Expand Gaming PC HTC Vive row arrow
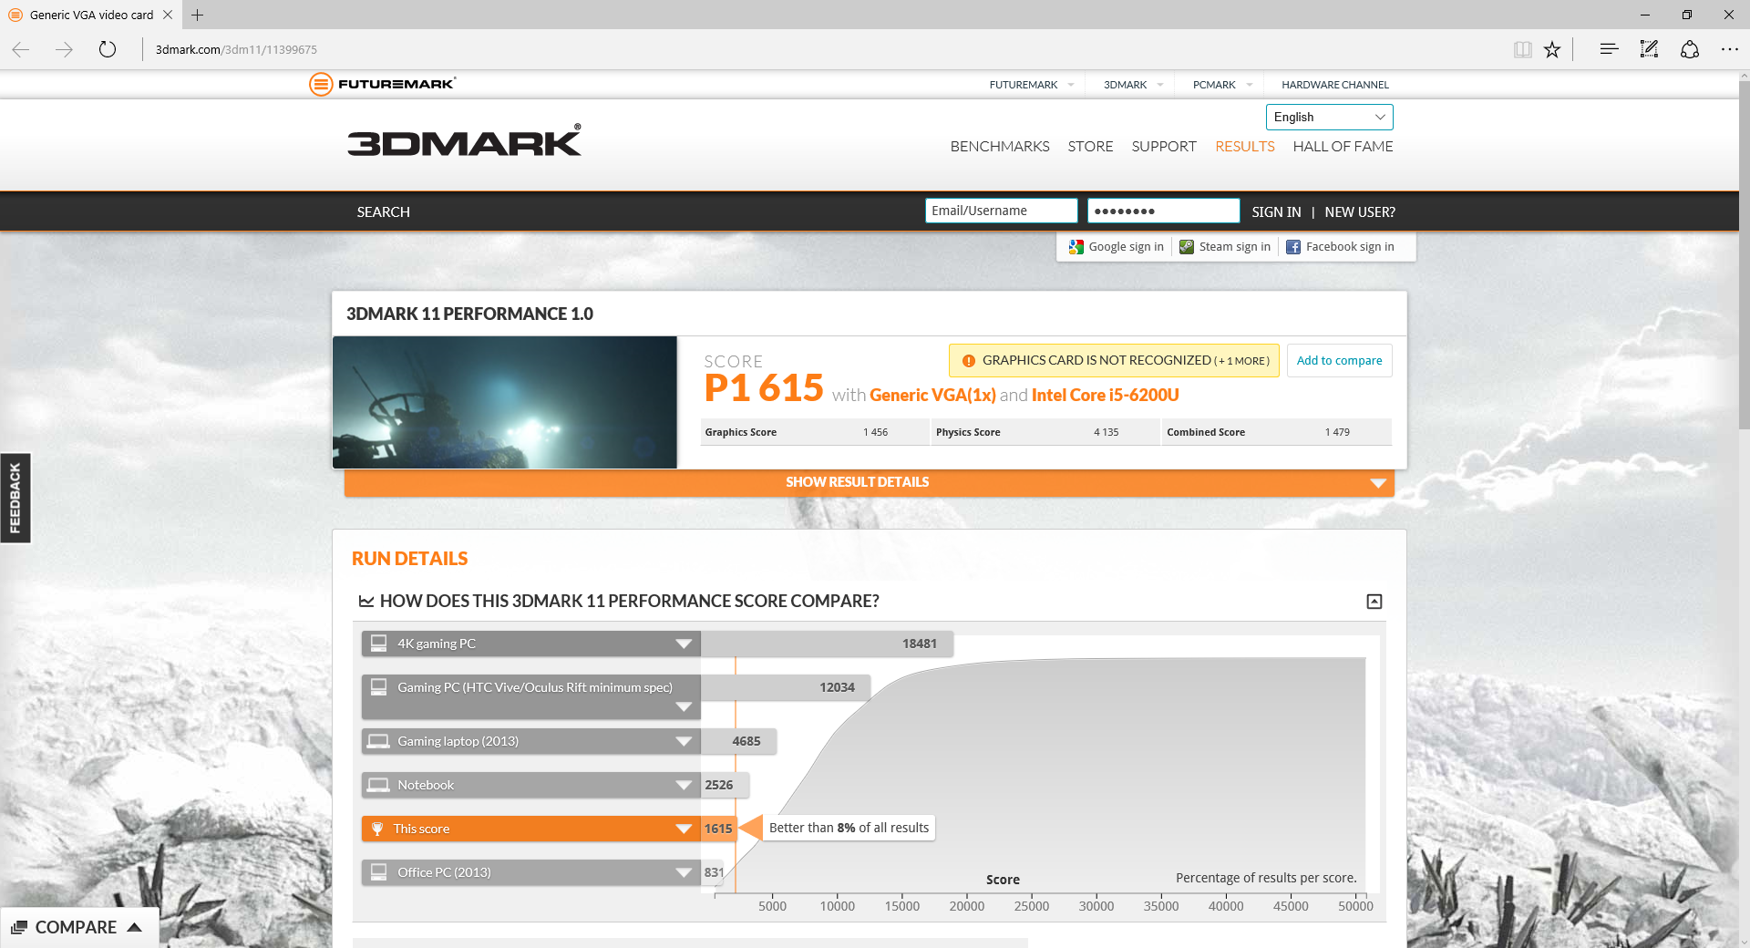The height and width of the screenshot is (948, 1750). 684,707
